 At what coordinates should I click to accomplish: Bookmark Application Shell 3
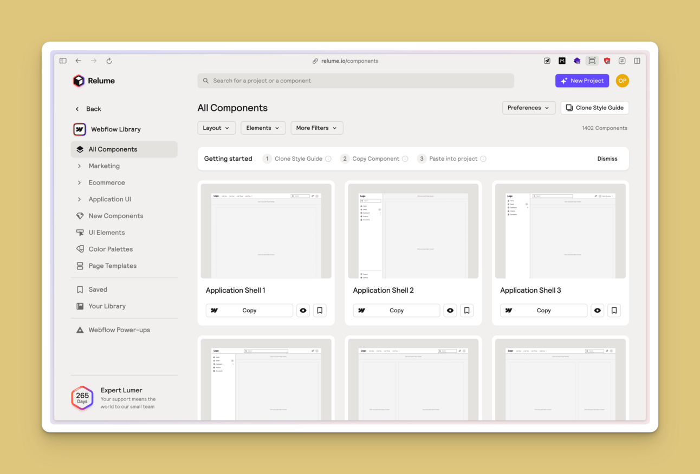[x=614, y=311]
